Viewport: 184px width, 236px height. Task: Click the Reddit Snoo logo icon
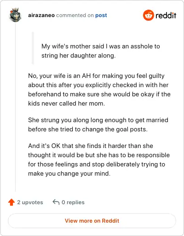tap(148, 15)
